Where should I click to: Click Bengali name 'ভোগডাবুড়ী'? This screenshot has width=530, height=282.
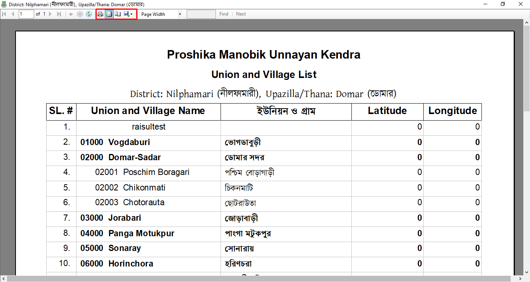[243, 143]
